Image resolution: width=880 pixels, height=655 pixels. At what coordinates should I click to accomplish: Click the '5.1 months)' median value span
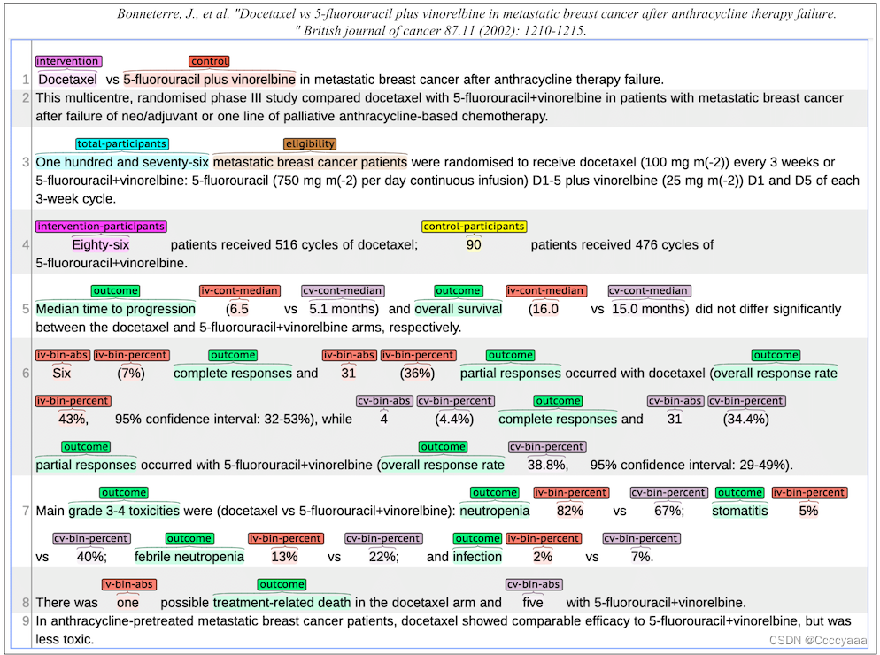tap(344, 309)
